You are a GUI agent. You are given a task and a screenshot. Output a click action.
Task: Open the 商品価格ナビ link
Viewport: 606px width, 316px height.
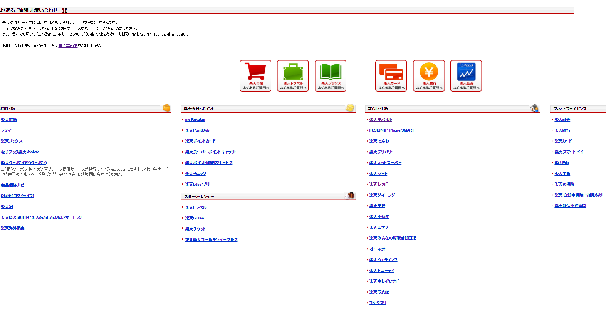(12, 185)
